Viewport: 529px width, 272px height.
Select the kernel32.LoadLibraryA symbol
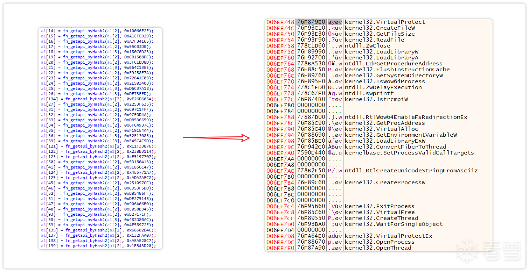[382, 58]
